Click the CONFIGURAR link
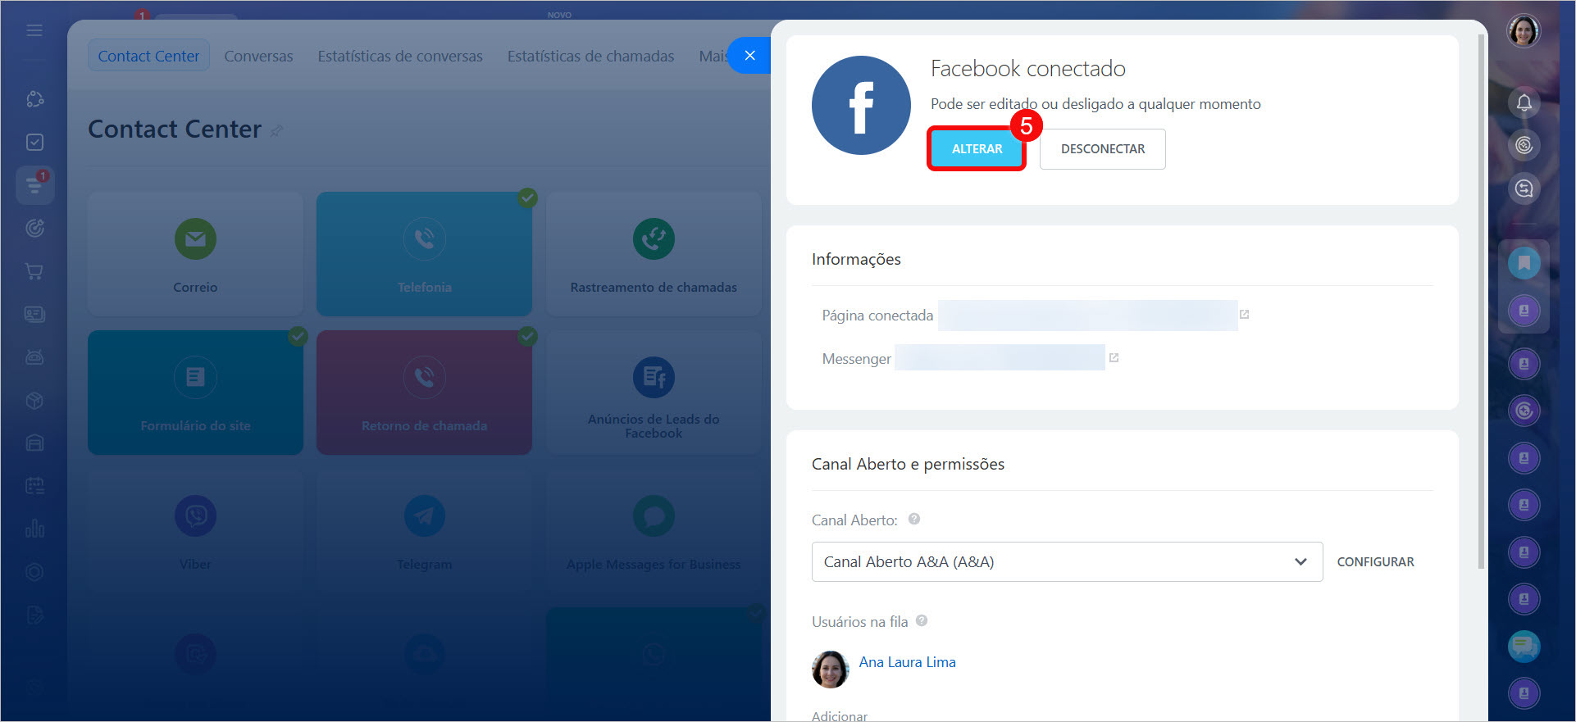The width and height of the screenshot is (1576, 722). pyautogui.click(x=1375, y=562)
